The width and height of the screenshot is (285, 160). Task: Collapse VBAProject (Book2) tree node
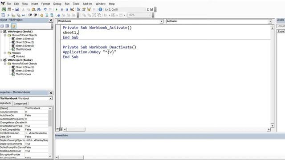1,60
